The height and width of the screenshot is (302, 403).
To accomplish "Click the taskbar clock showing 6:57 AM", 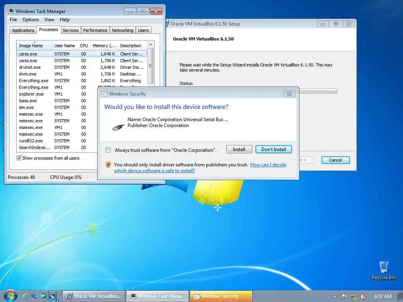I will click(383, 296).
